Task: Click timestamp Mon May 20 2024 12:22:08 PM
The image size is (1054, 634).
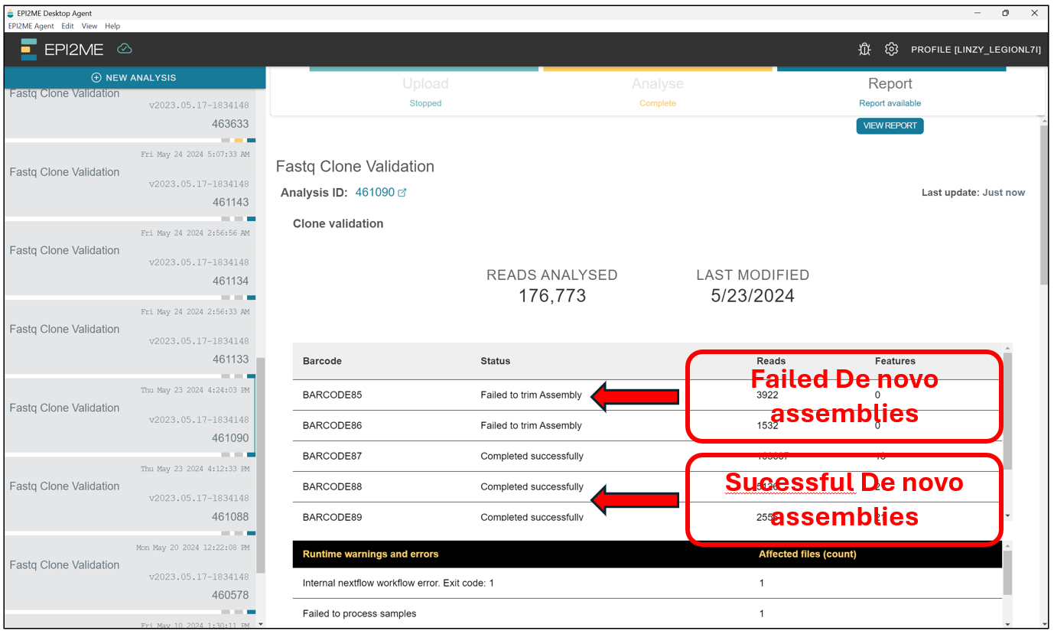Action: click(193, 548)
